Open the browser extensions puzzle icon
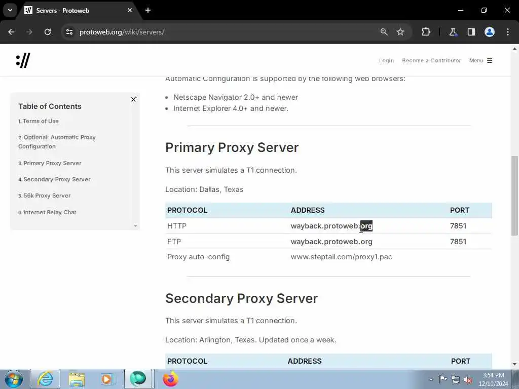The height and width of the screenshot is (389, 519). (x=426, y=32)
